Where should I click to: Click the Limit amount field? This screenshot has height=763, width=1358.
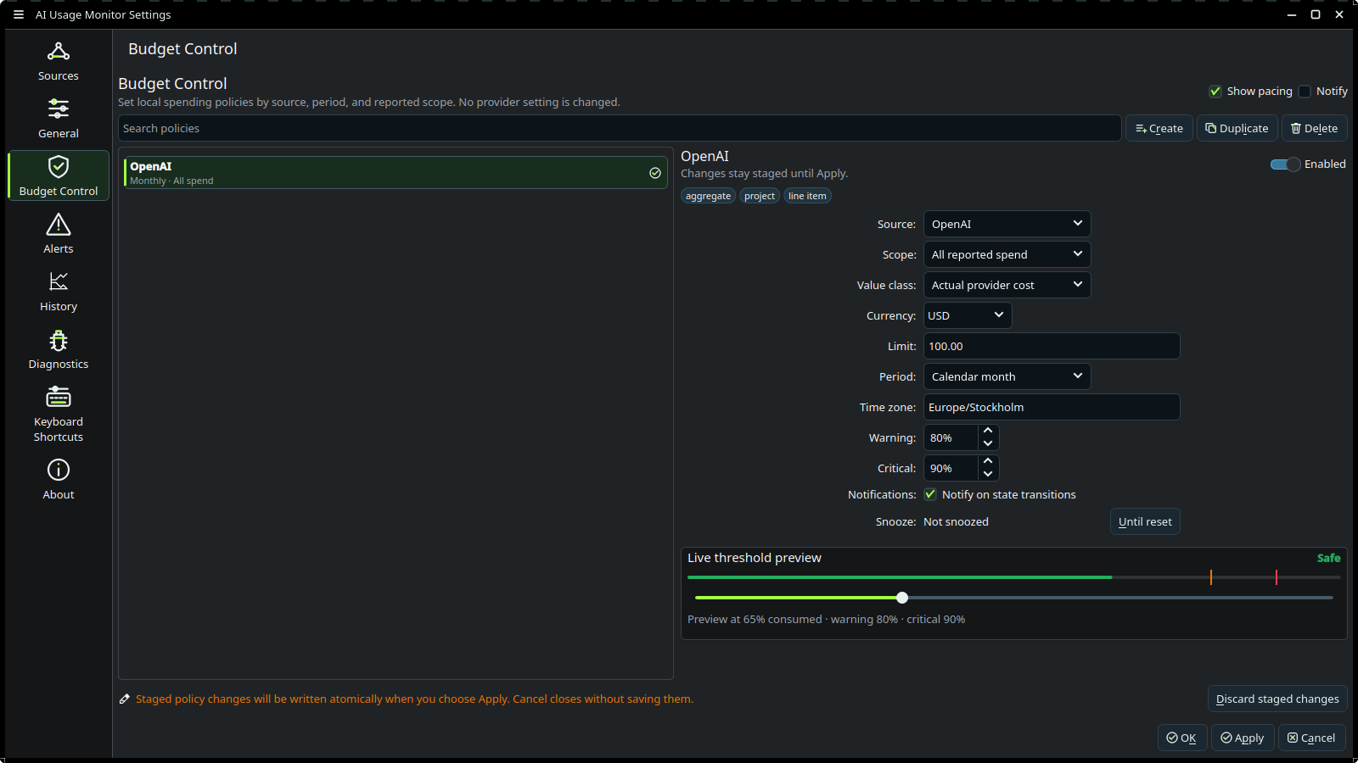(1052, 346)
